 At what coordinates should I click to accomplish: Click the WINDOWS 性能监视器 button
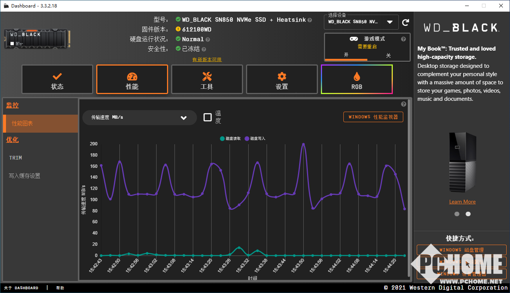(x=373, y=117)
